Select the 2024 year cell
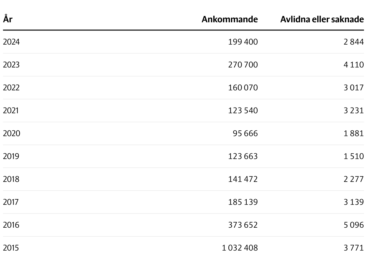Image resolution: width=367 pixels, height=262 pixels. (11, 42)
